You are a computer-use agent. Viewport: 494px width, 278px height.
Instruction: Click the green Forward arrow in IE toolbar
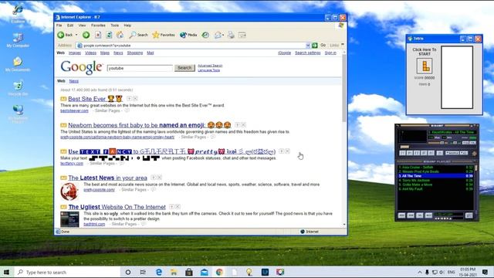click(x=86, y=35)
